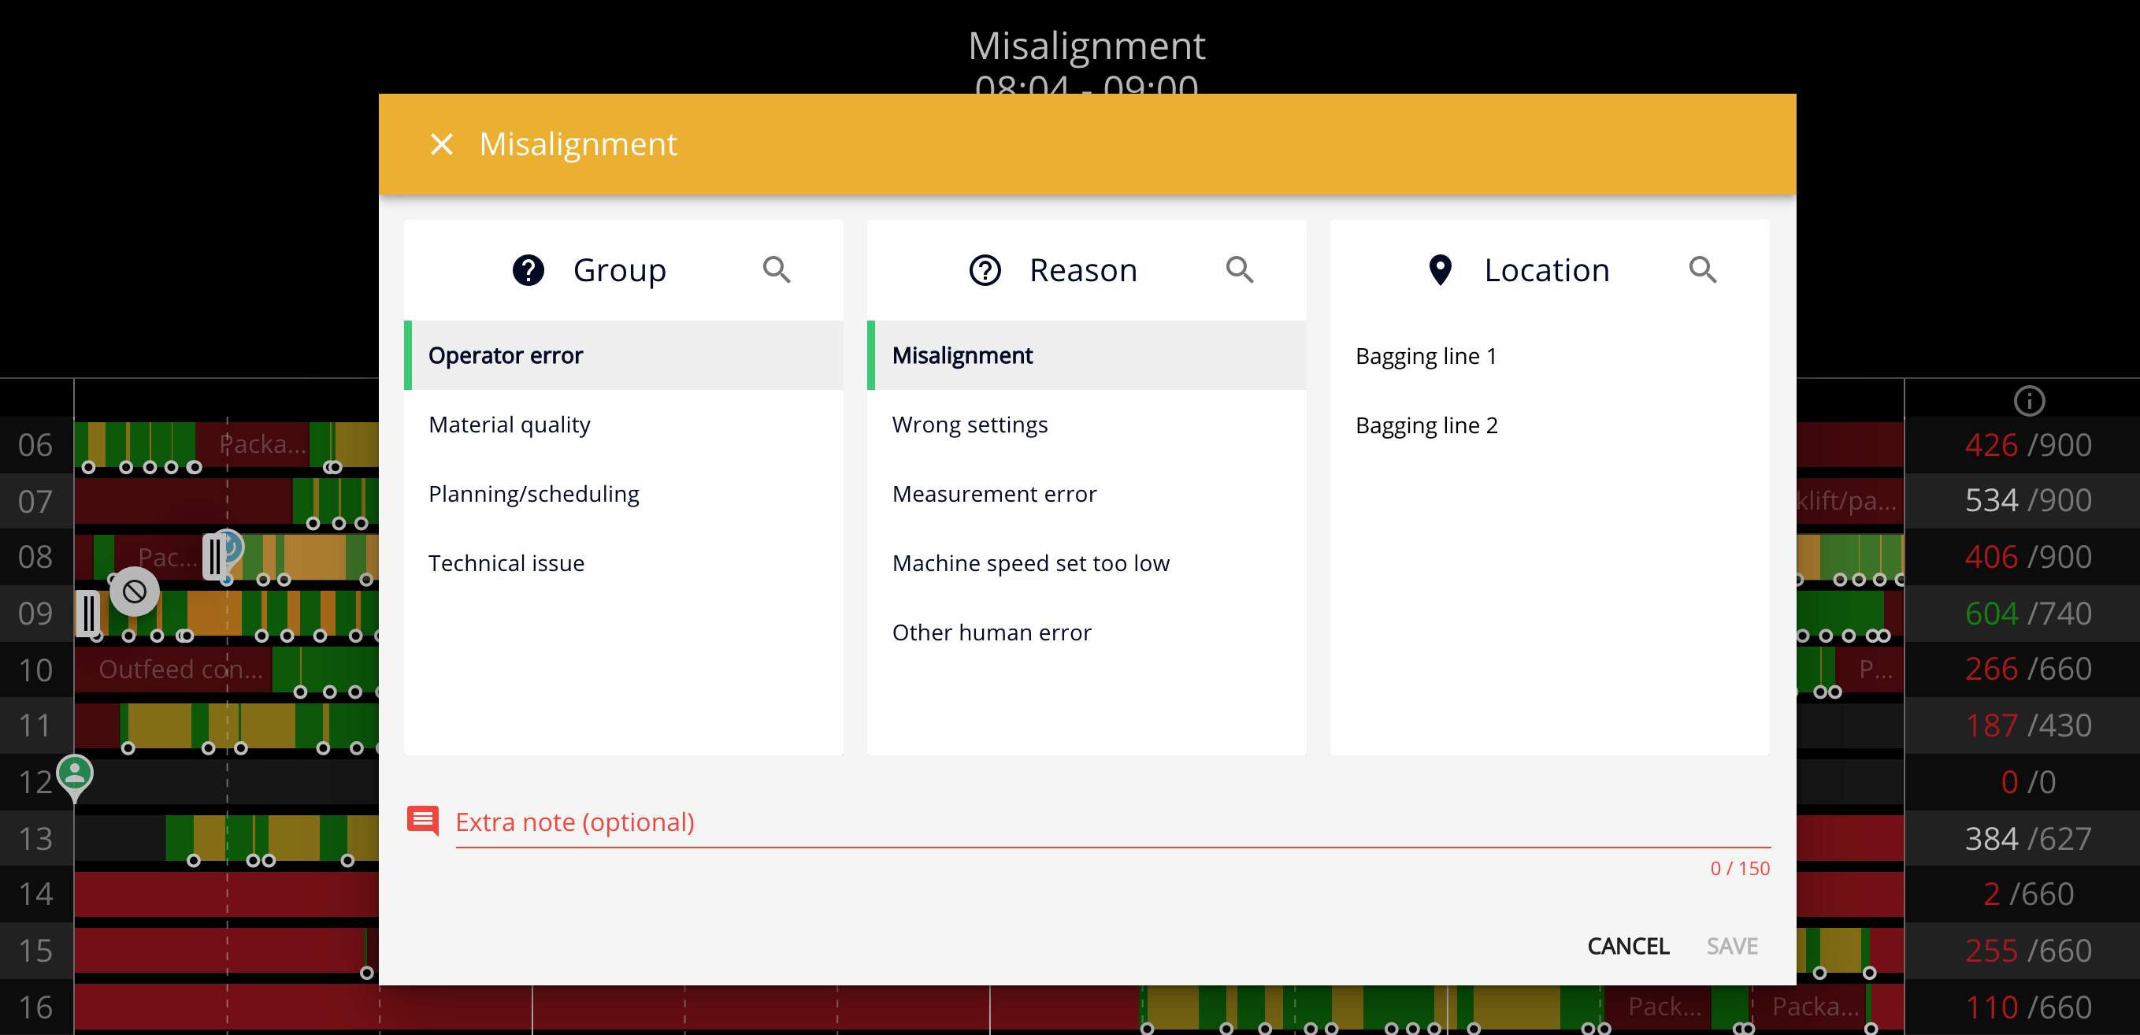The height and width of the screenshot is (1035, 2140).
Task: Click the Location search icon
Action: click(x=1702, y=270)
